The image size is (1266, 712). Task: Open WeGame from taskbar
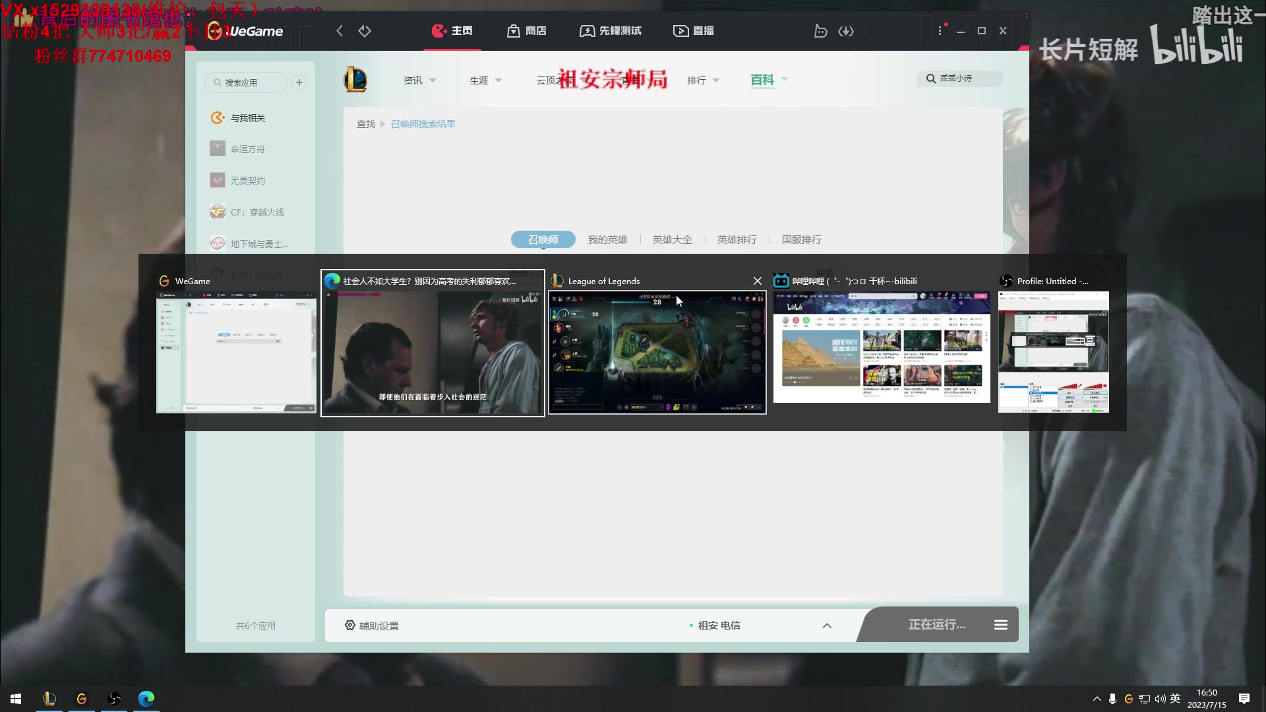click(x=82, y=699)
